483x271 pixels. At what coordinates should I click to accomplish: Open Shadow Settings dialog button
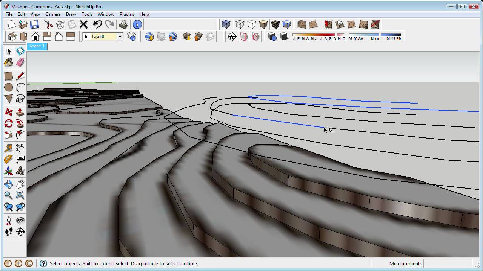pos(272,37)
